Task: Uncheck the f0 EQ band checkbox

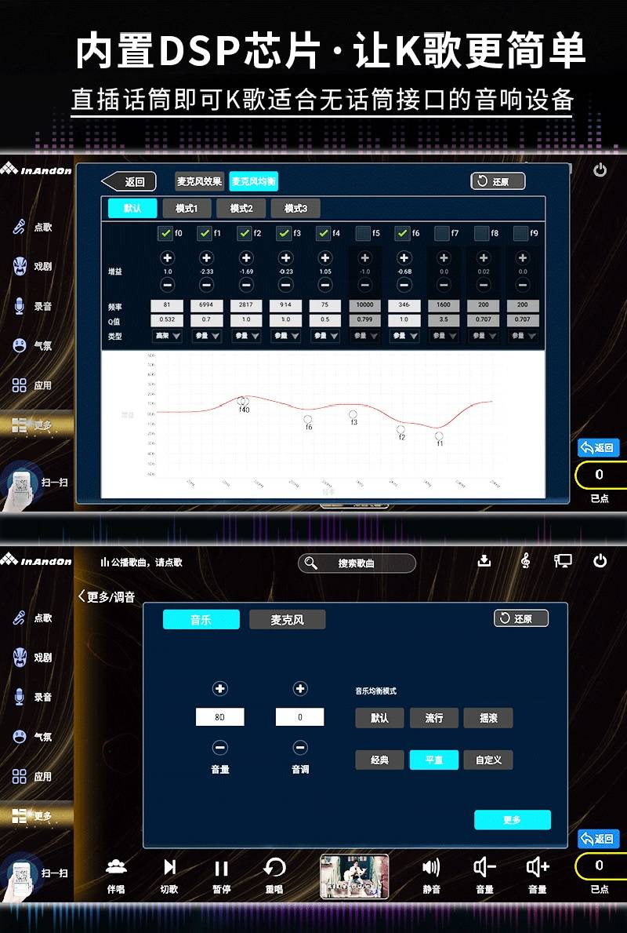Action: click(165, 233)
